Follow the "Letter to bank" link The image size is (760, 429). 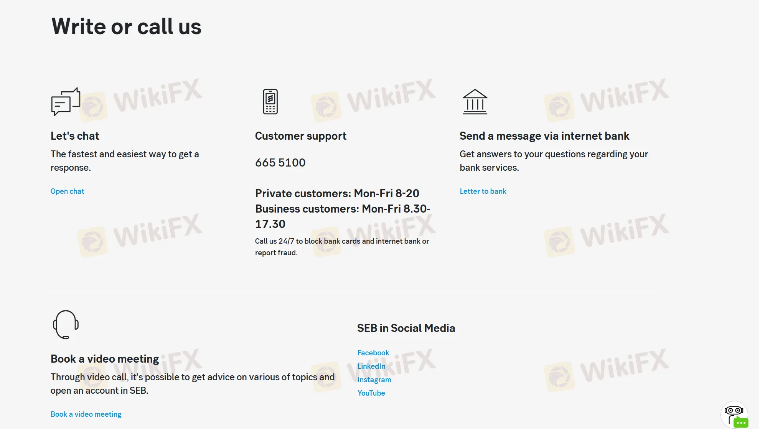click(x=483, y=191)
